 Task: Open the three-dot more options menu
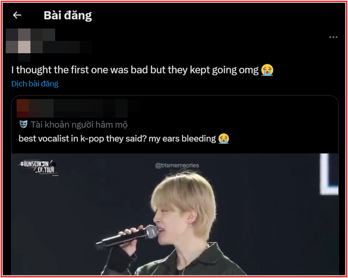(333, 37)
